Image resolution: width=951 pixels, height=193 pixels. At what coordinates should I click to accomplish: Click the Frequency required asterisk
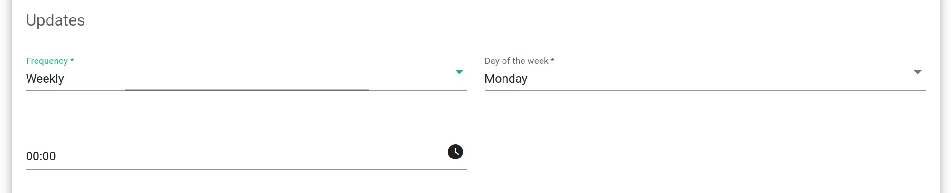[x=72, y=61]
